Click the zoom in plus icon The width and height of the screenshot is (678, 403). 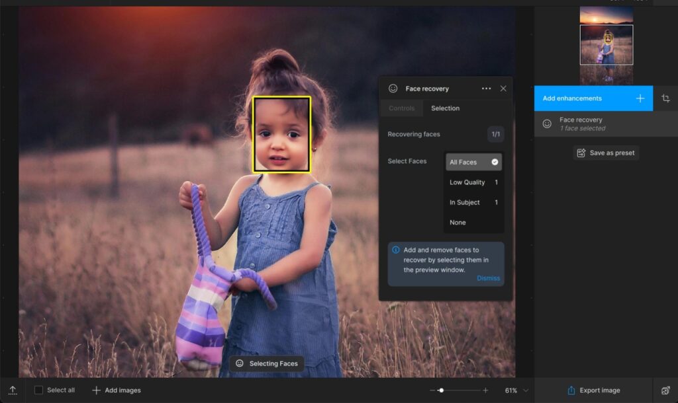point(485,390)
